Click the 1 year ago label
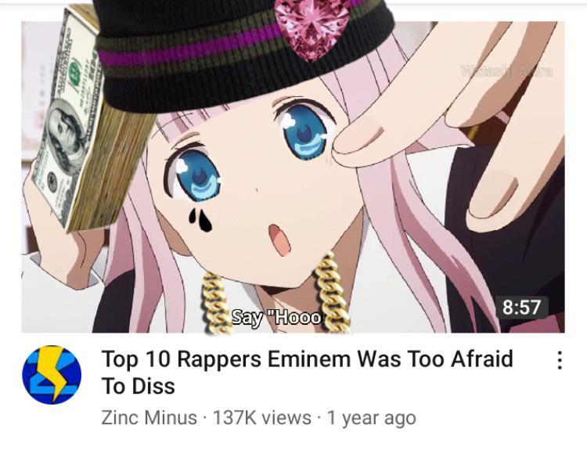The image size is (587, 461). click(x=371, y=418)
